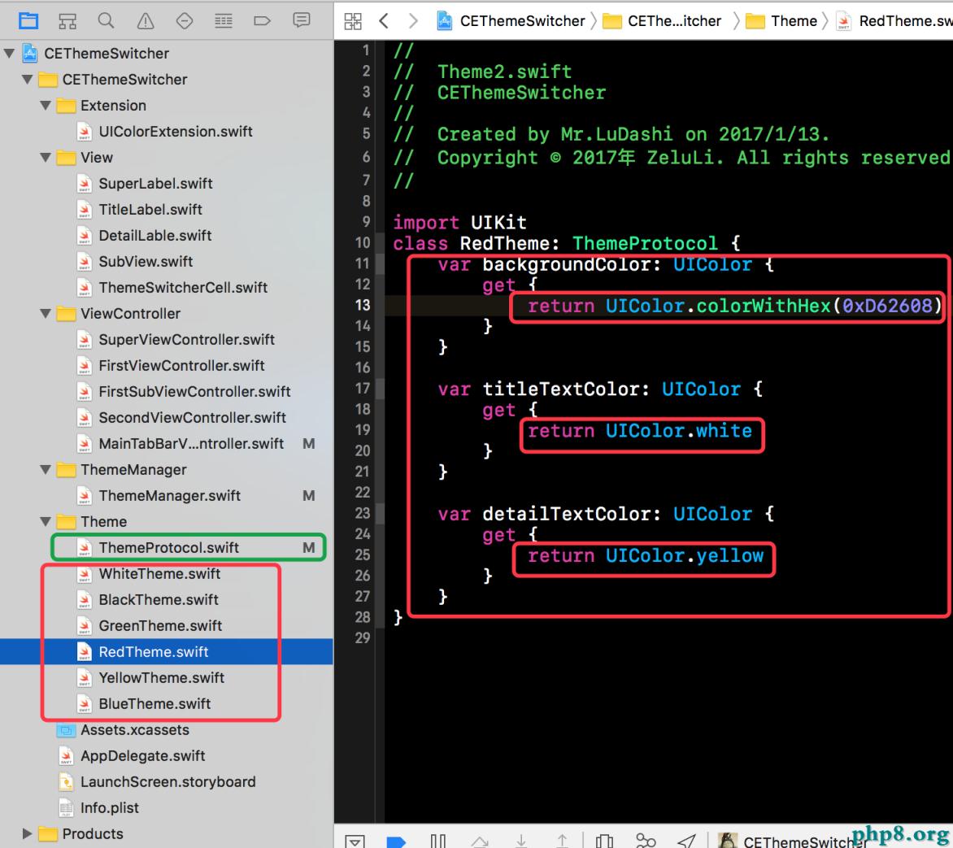Toggle breakpoints activation in debug bar
953x848 pixels.
pyautogui.click(x=396, y=841)
